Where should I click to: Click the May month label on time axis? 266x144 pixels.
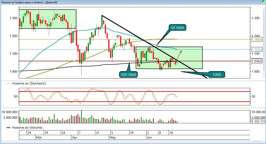113,138
